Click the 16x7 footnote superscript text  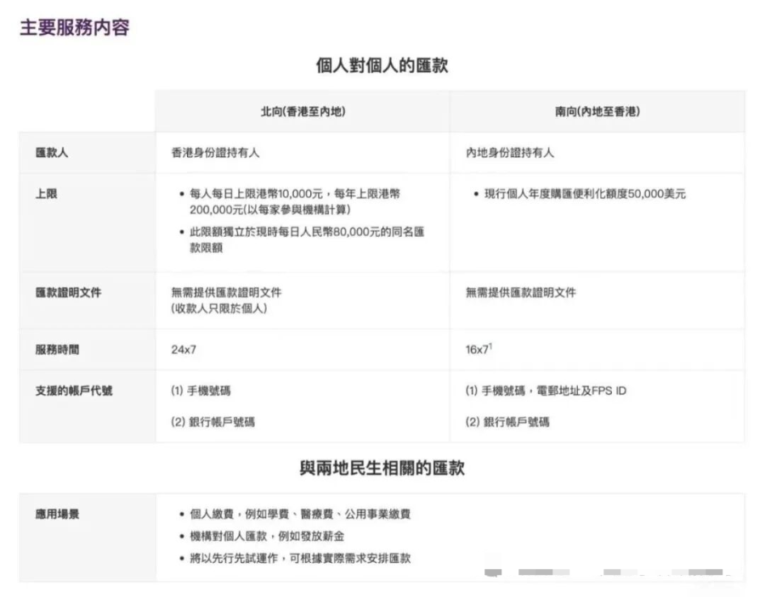coord(490,345)
